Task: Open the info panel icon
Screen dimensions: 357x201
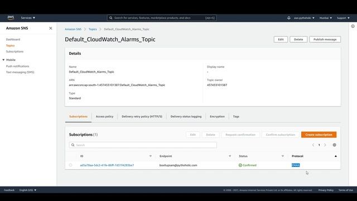Action: click(353, 26)
